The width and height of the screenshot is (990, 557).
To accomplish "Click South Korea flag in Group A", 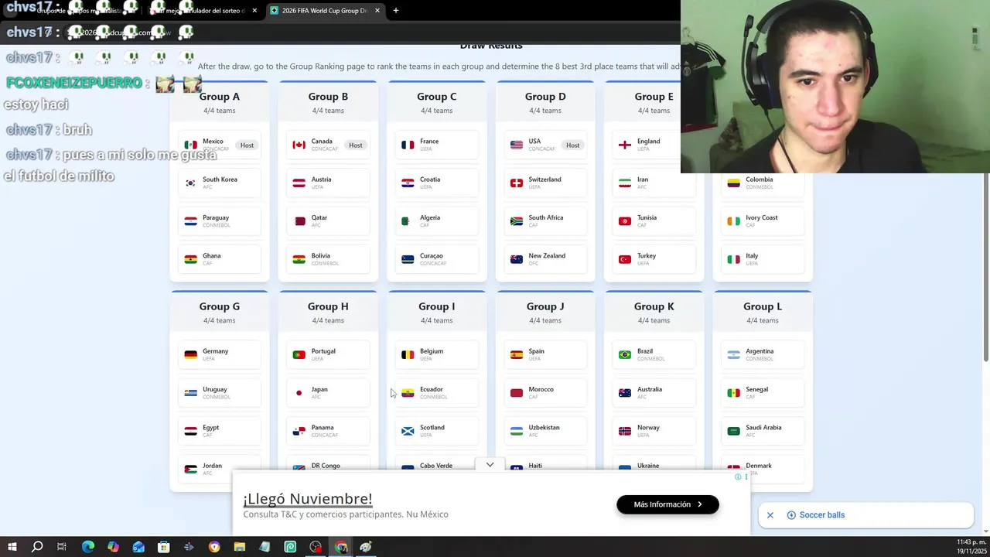I will click(x=190, y=183).
